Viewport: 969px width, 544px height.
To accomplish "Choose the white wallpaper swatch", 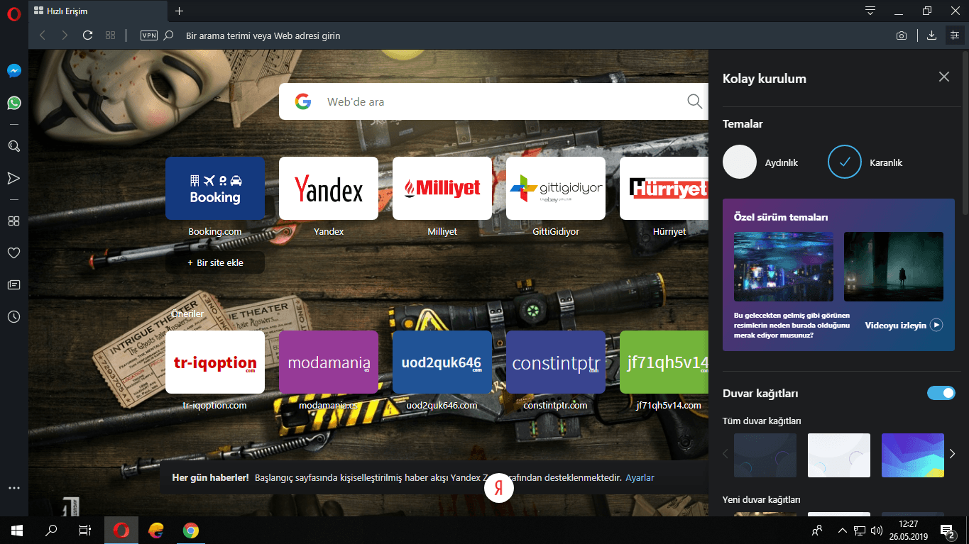I will [x=839, y=455].
